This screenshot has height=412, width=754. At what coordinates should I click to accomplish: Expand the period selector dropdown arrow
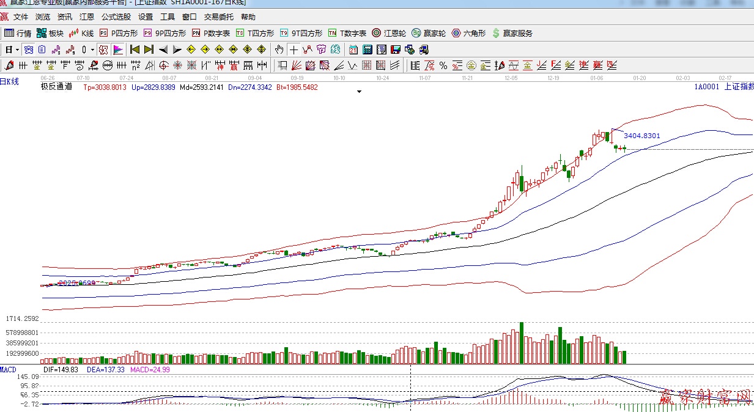(x=17, y=50)
